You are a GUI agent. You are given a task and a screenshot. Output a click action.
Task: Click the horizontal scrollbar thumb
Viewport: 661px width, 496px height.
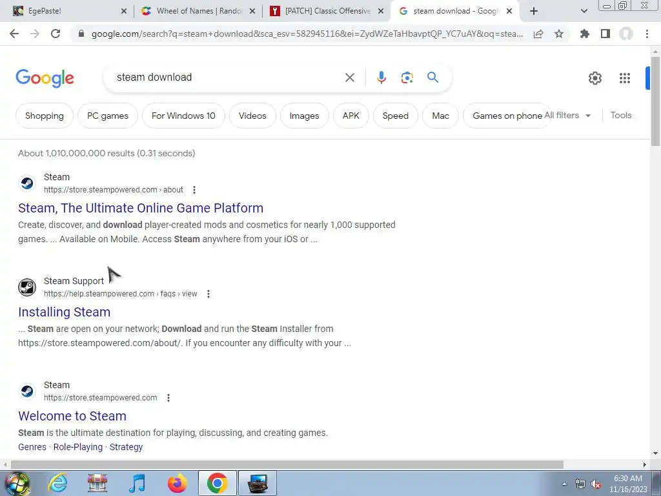287,464
